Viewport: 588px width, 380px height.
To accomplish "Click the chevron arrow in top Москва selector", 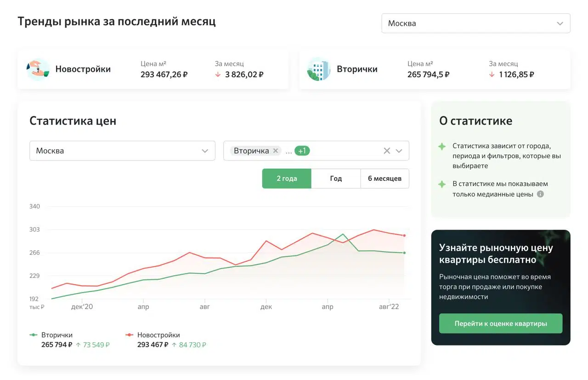I will point(560,23).
